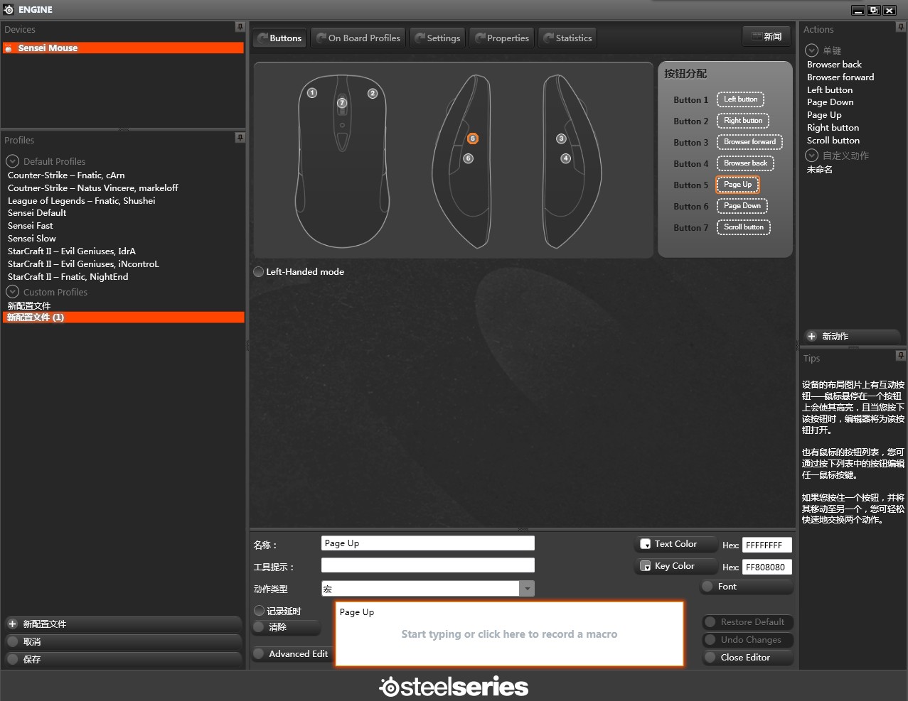Viewport: 908px width, 701px height.
Task: Click mouse button 2 marker on diagram
Action: 372,93
